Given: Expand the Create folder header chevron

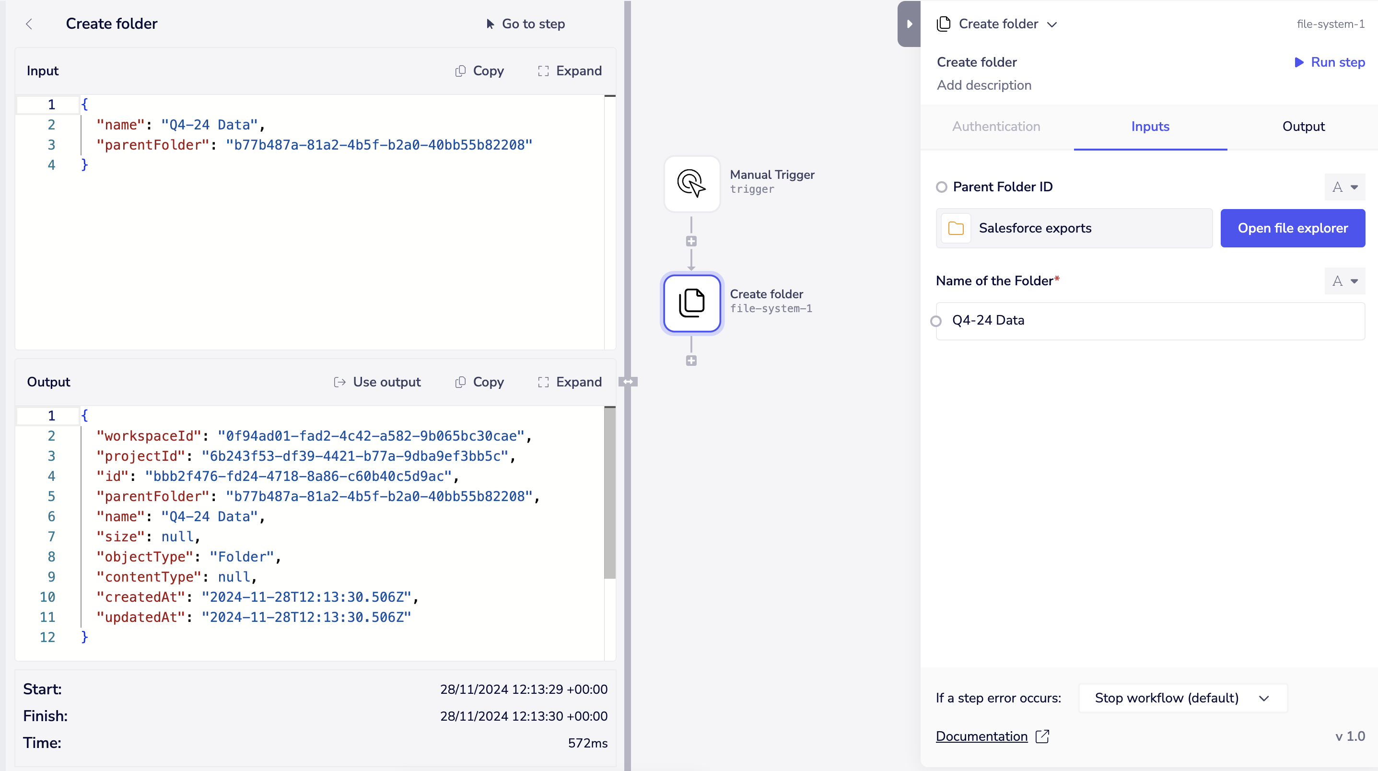Looking at the screenshot, I should pos(1051,24).
